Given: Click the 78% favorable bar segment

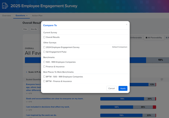Looking at the screenshot, I should (122, 99).
